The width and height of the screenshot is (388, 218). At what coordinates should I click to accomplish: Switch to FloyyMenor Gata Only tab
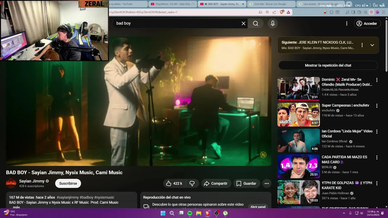172,4
